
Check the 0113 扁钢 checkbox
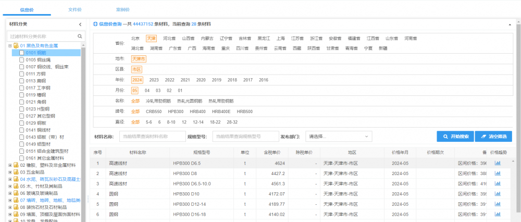tap(21, 81)
